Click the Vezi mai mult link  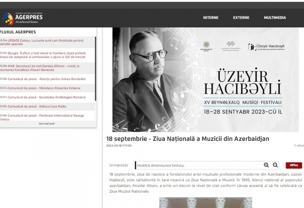(x=47, y=123)
